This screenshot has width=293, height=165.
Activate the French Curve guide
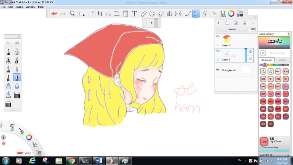[x=161, y=13]
